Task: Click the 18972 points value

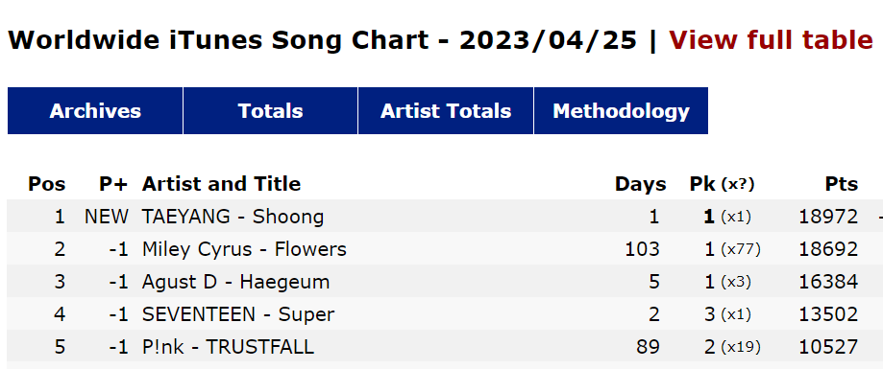Action: (x=828, y=217)
